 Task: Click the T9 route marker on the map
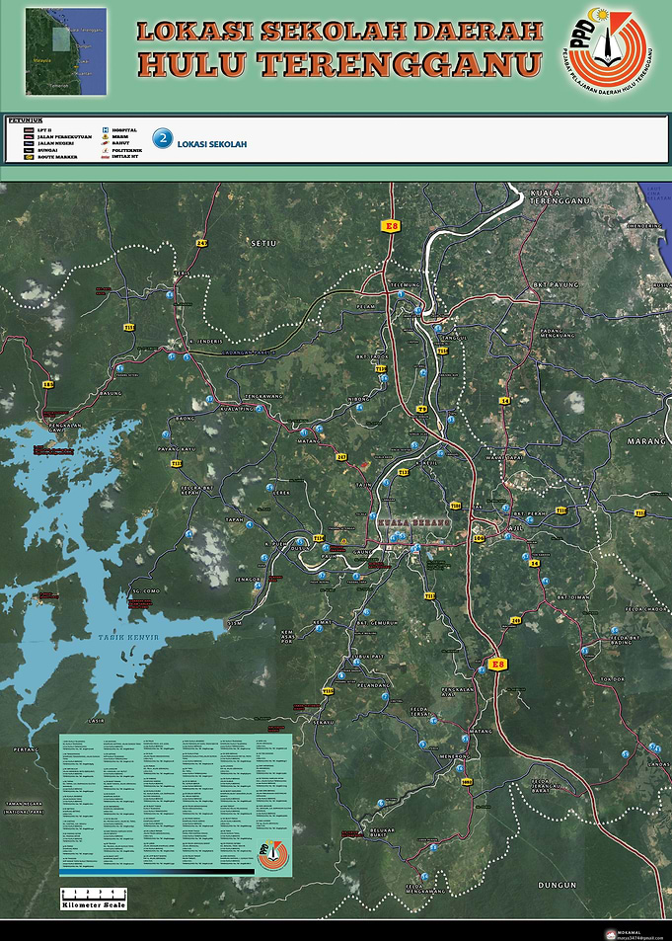pyautogui.click(x=421, y=410)
